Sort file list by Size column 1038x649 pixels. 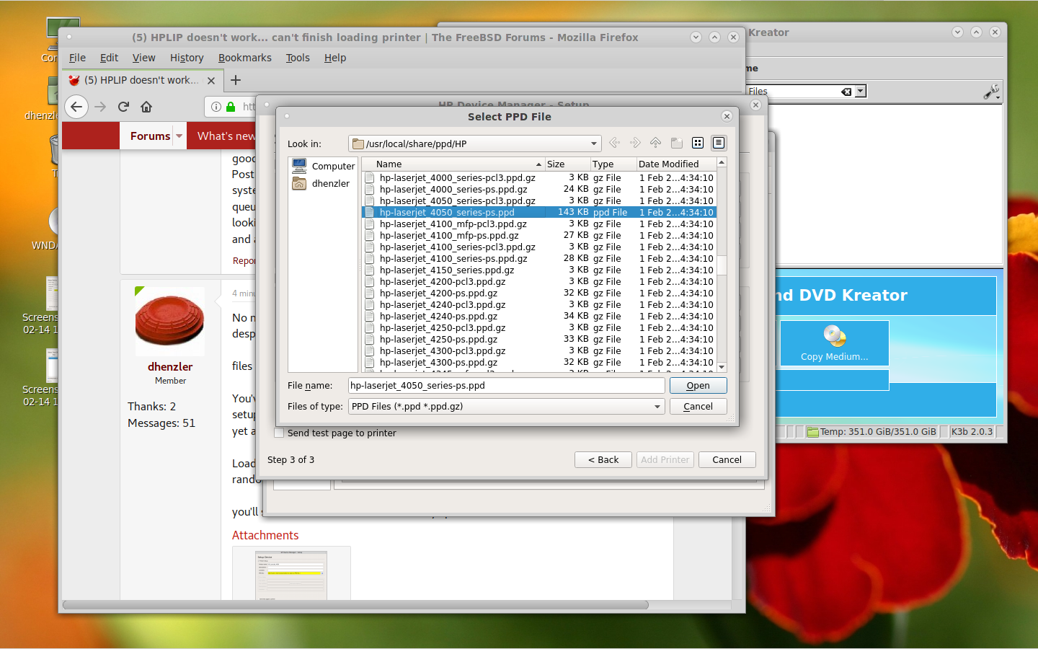[x=567, y=164]
